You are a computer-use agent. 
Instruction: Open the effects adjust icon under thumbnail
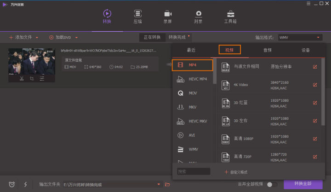coord(42,79)
